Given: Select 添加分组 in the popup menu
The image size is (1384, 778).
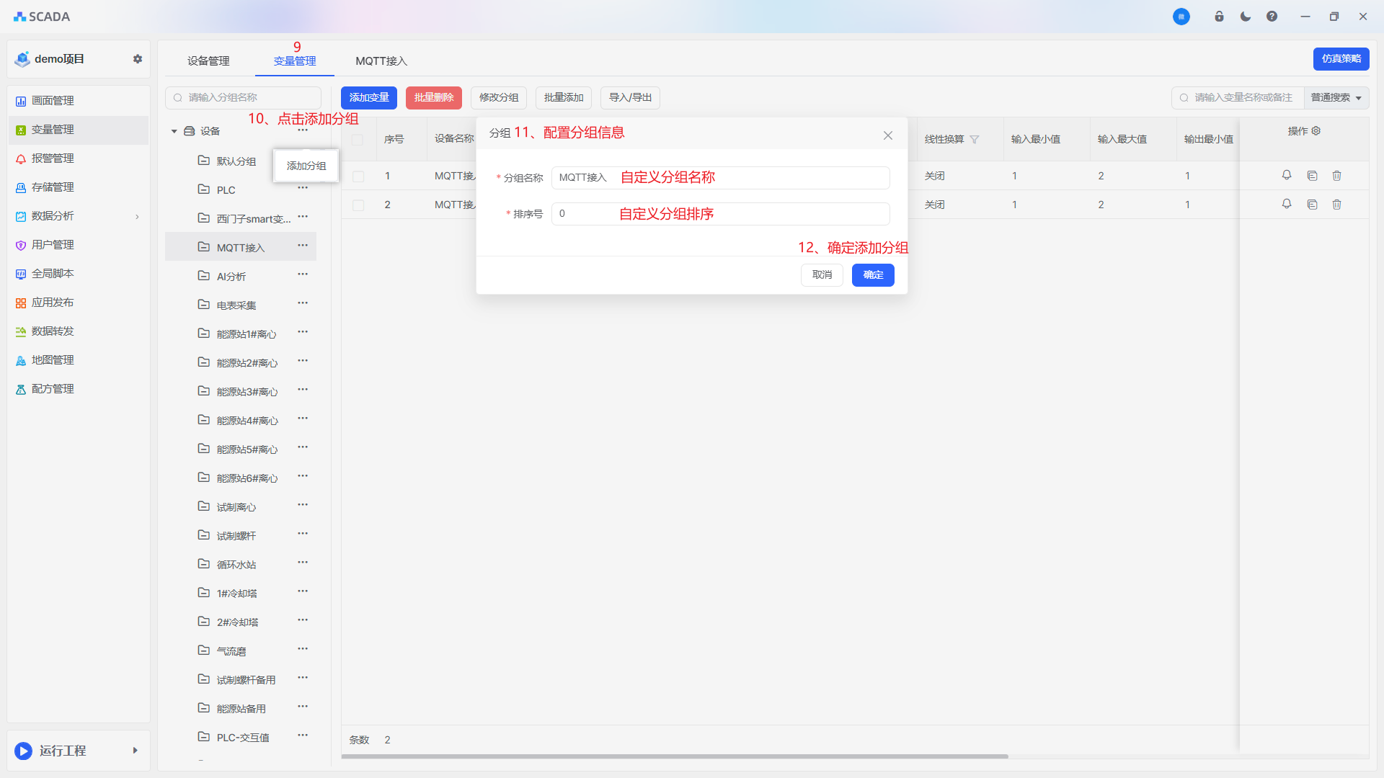Looking at the screenshot, I should coord(306,166).
